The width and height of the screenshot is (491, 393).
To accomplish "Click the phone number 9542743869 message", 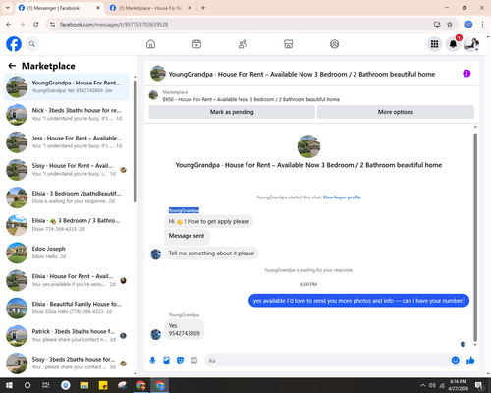I will point(185,330).
